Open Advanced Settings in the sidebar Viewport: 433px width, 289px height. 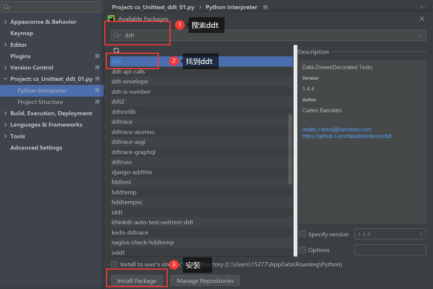pyautogui.click(x=36, y=148)
